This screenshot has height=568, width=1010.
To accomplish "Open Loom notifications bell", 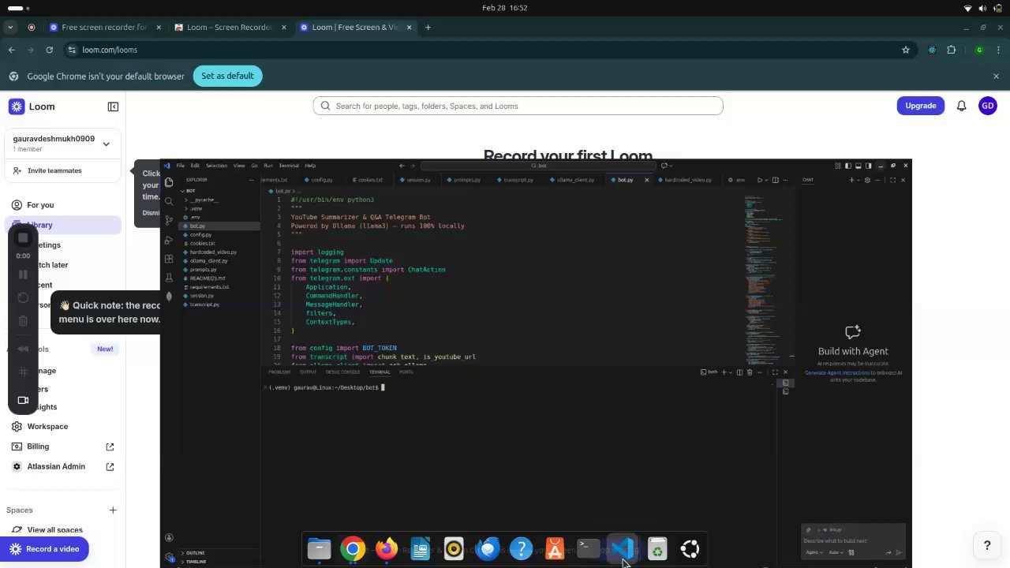I will [x=961, y=106].
